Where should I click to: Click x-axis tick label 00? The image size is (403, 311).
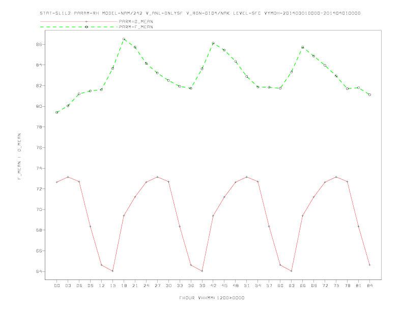coord(57,286)
